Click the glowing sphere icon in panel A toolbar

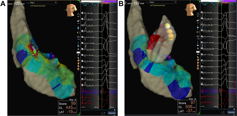(x=78, y=55)
